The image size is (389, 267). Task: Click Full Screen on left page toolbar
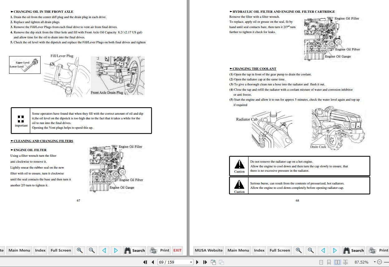pyautogui.click(x=61, y=250)
